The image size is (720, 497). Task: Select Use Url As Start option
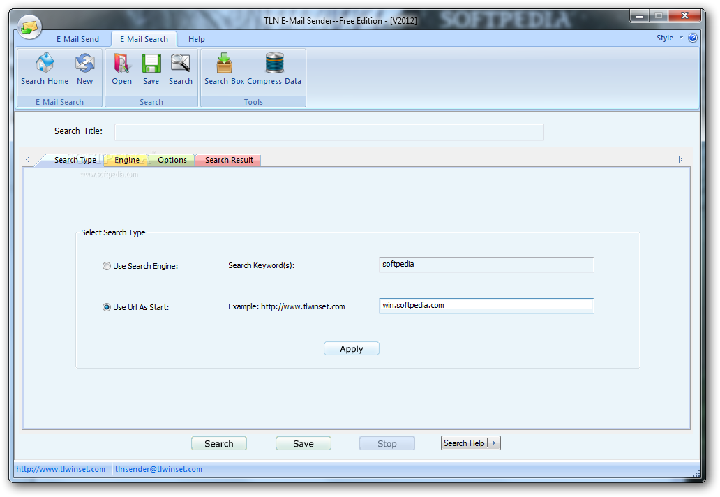[x=107, y=307]
